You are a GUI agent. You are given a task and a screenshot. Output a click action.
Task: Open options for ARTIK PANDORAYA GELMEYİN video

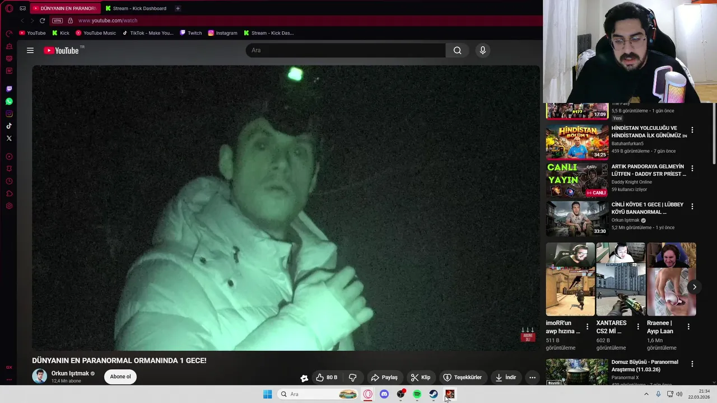point(692,168)
